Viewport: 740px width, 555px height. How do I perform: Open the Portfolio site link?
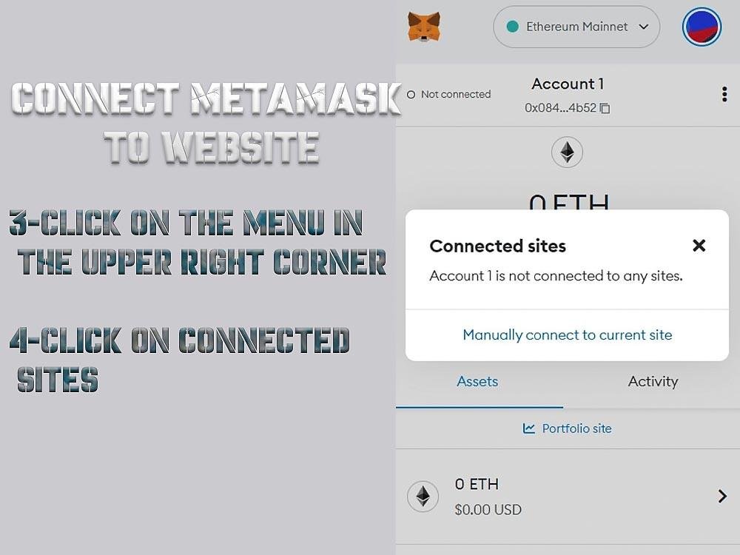[568, 428]
